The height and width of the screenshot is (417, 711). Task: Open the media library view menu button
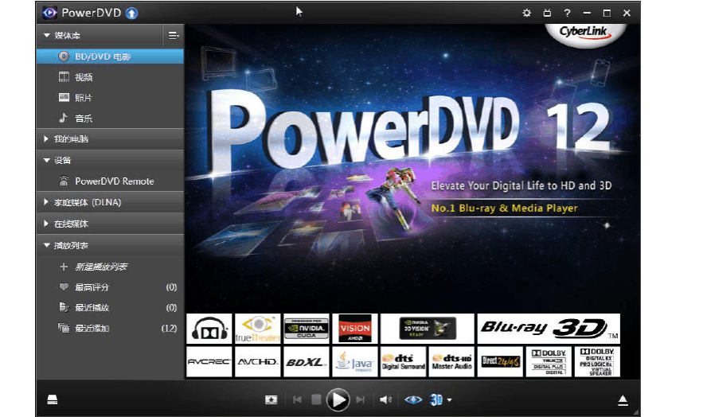tap(173, 36)
